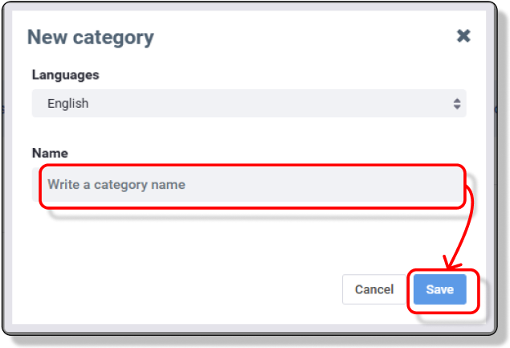Screen dimensions: 510x348
Task: Open the Languages dropdown
Action: pos(248,104)
